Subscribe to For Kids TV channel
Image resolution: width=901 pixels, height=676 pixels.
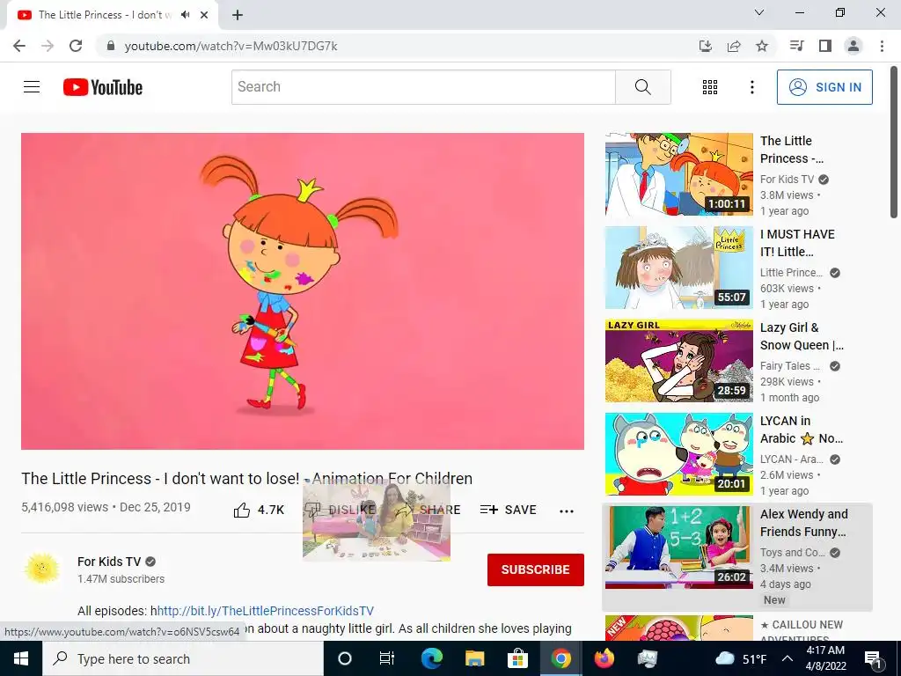[x=536, y=569]
